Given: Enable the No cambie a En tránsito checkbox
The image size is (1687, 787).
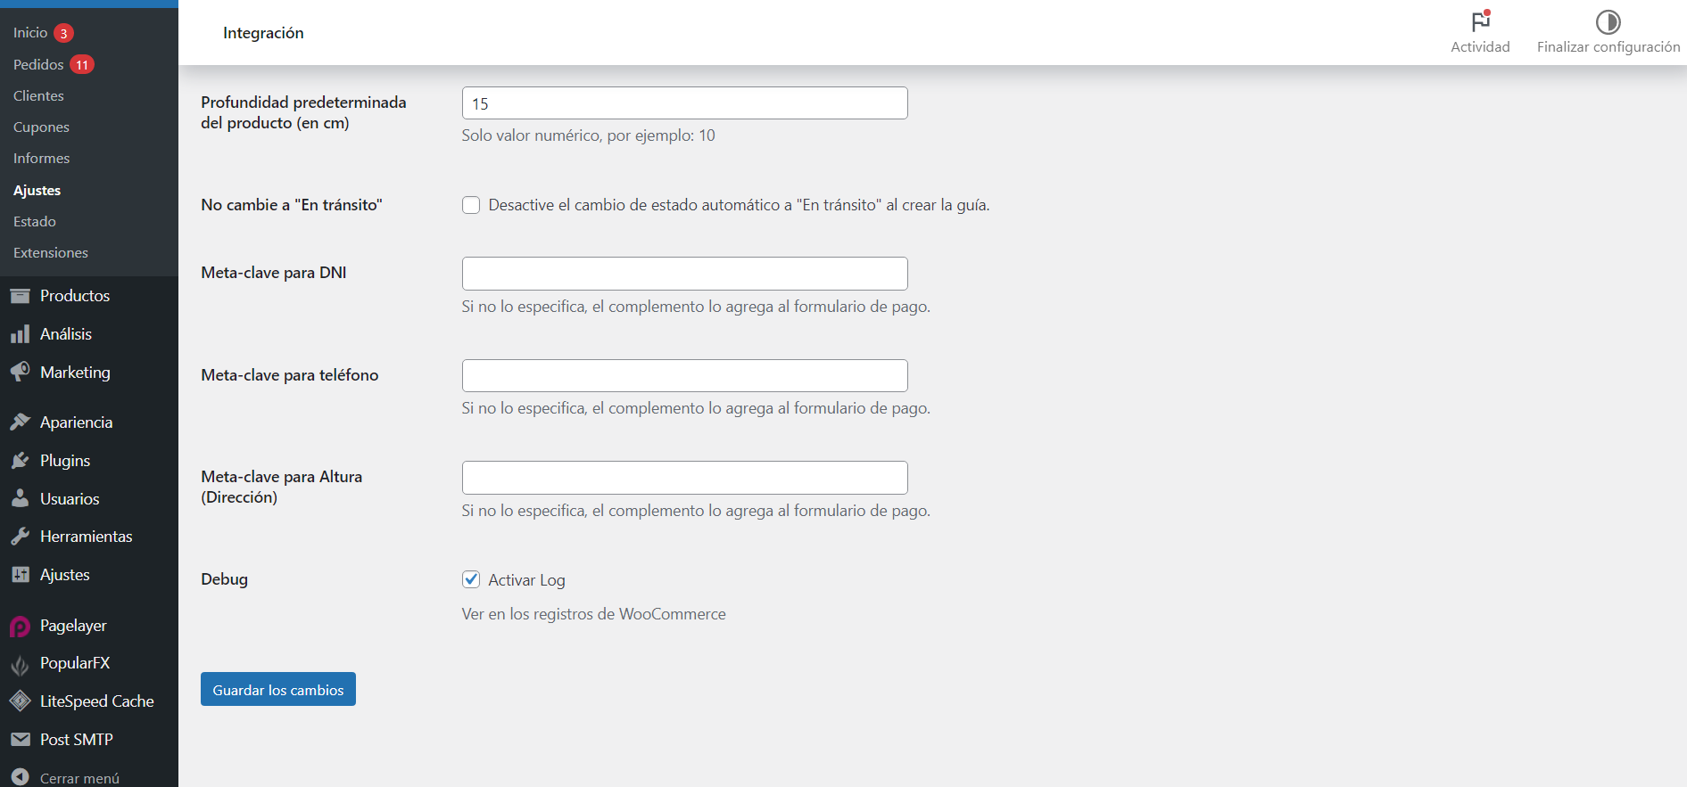Looking at the screenshot, I should (x=471, y=205).
